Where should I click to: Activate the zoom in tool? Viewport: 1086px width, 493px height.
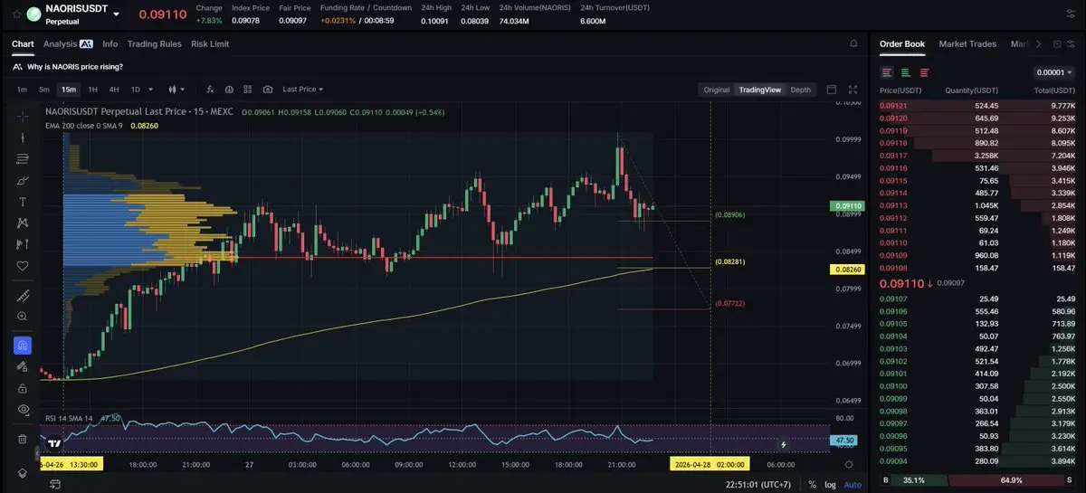click(x=23, y=317)
